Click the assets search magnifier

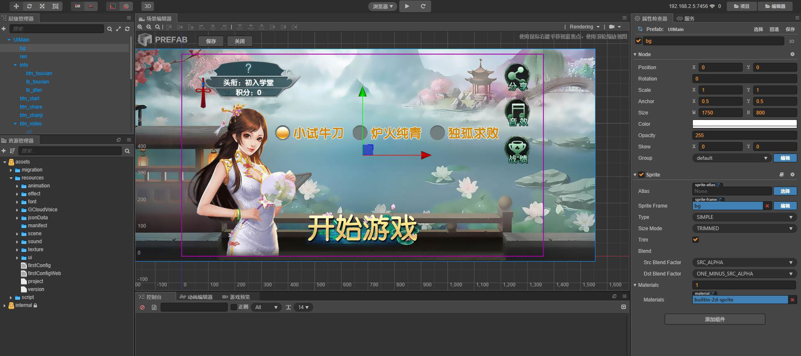click(127, 151)
